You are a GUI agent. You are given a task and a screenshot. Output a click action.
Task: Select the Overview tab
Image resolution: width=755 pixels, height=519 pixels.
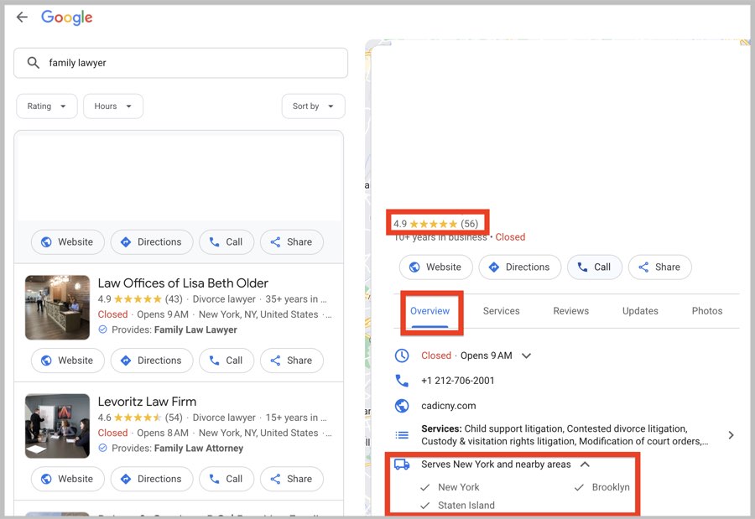point(430,311)
